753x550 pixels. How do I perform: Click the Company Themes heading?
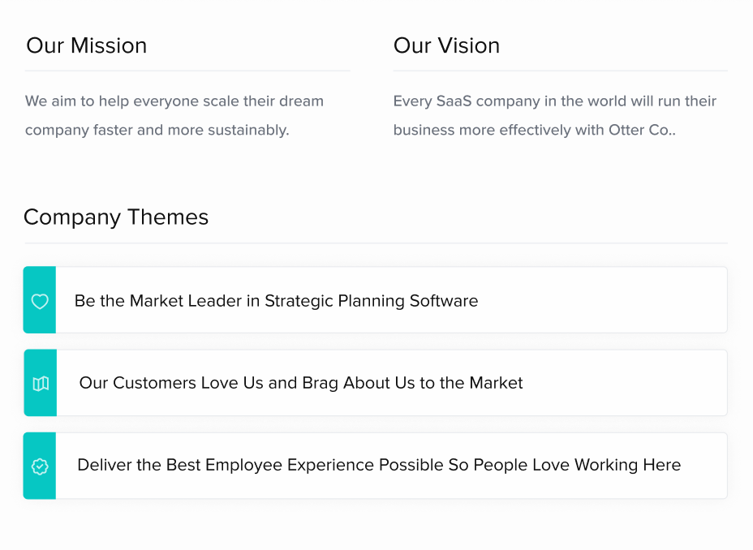click(x=116, y=217)
